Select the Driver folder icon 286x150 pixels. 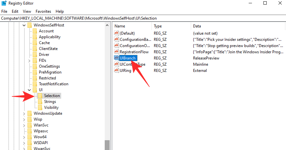point(35,55)
